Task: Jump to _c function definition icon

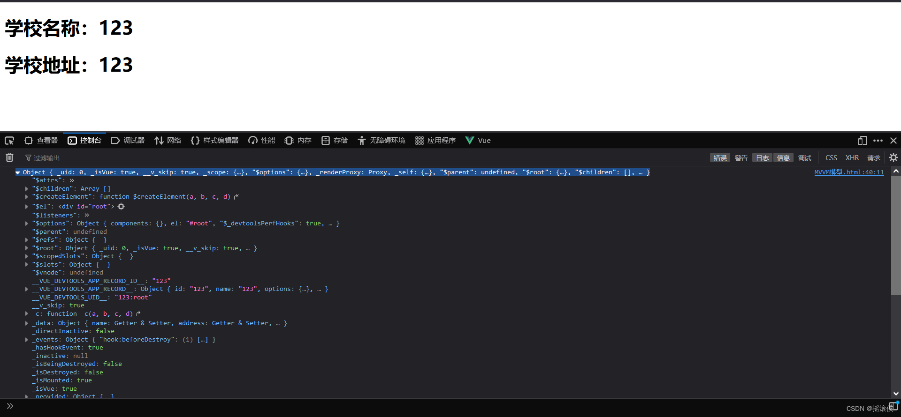Action: 138,314
